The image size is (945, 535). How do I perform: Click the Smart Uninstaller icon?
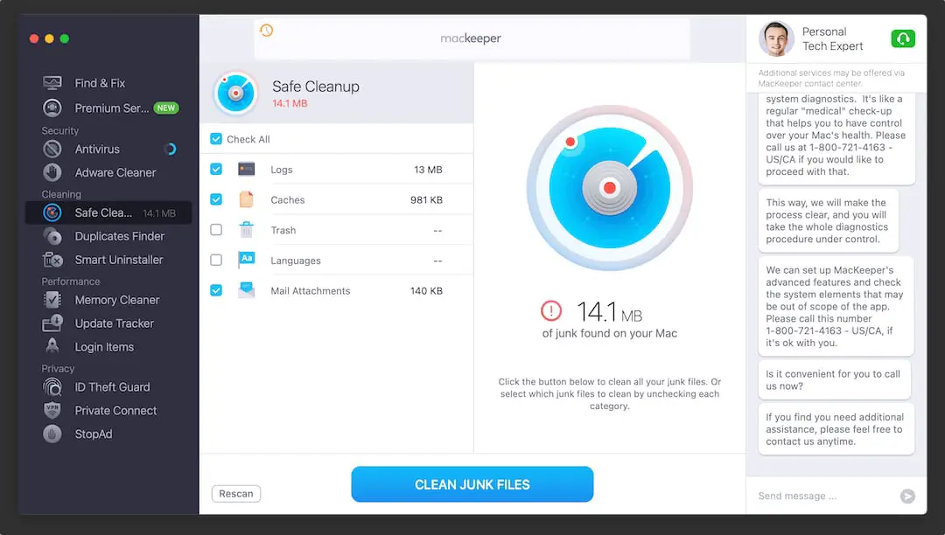(x=52, y=260)
